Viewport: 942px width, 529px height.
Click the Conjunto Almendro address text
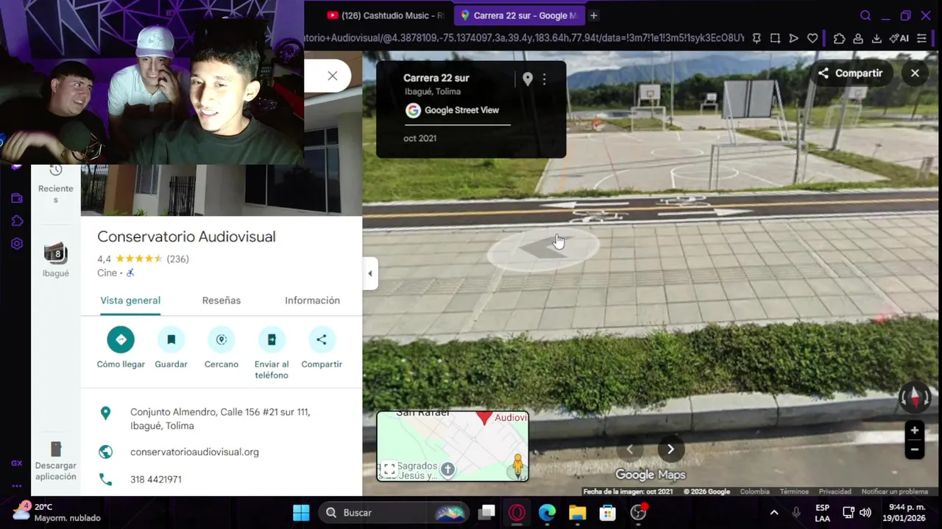point(220,419)
